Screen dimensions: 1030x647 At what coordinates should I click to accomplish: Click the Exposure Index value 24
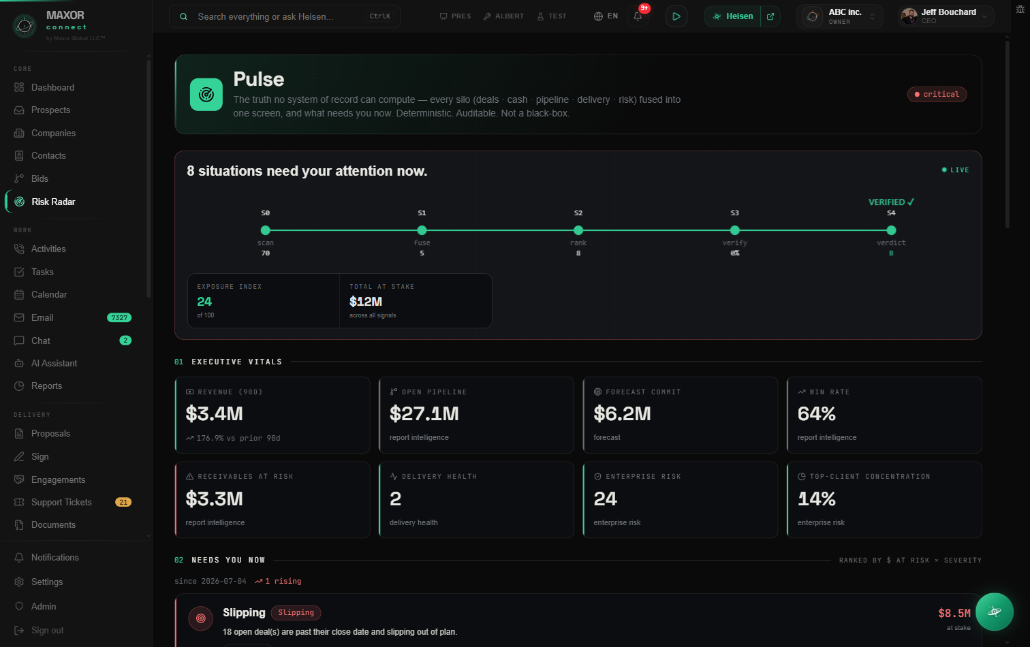[204, 302]
